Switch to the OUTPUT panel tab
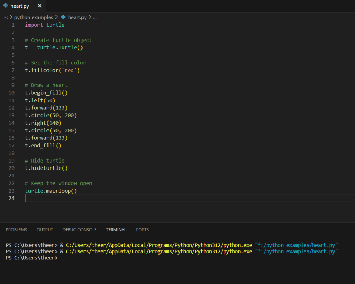 tap(45, 230)
